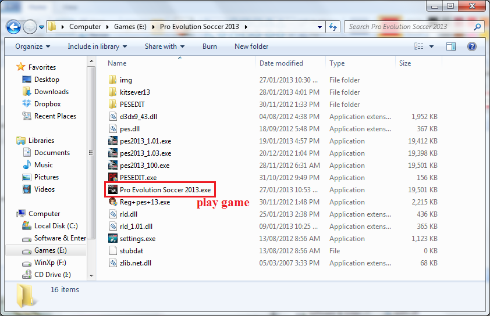Toggle the preview pane icon
The height and width of the screenshot is (316, 490).
pos(451,46)
